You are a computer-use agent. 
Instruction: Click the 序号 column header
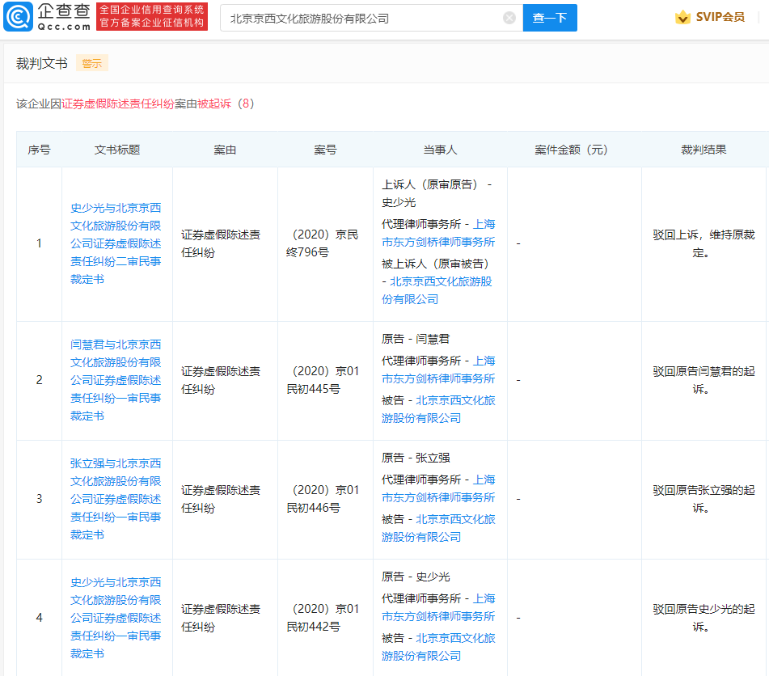(x=40, y=150)
